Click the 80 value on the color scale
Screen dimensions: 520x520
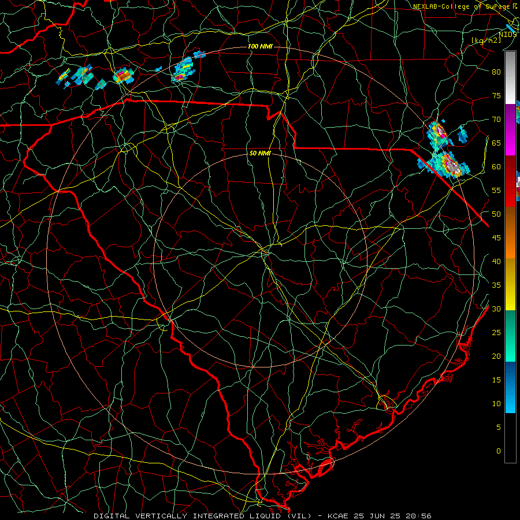[496, 72]
